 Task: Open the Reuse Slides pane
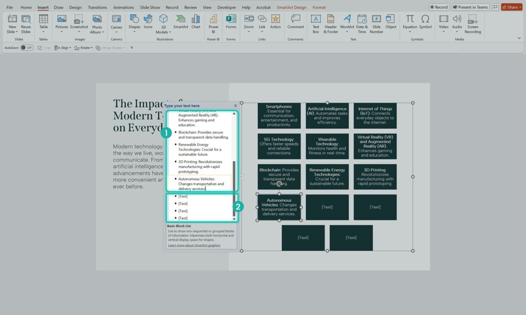(26, 24)
